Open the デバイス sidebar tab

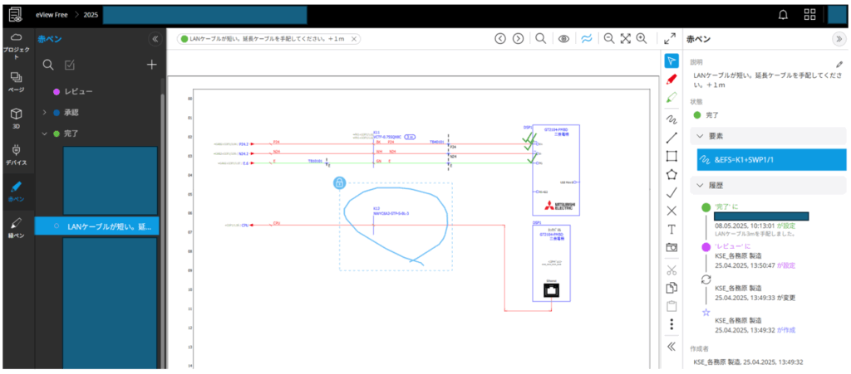click(17, 154)
